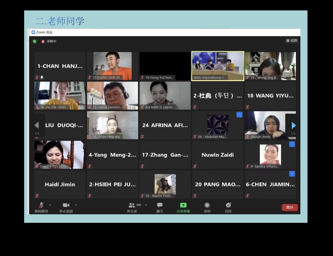Go to next gallery page with right arrow
Viewport: 333px width, 256px height.
point(293,125)
